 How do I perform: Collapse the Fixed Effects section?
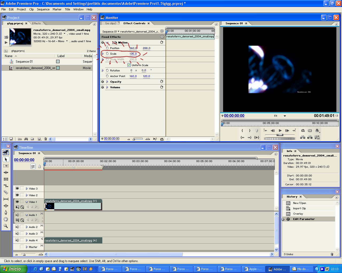(x=162, y=37)
